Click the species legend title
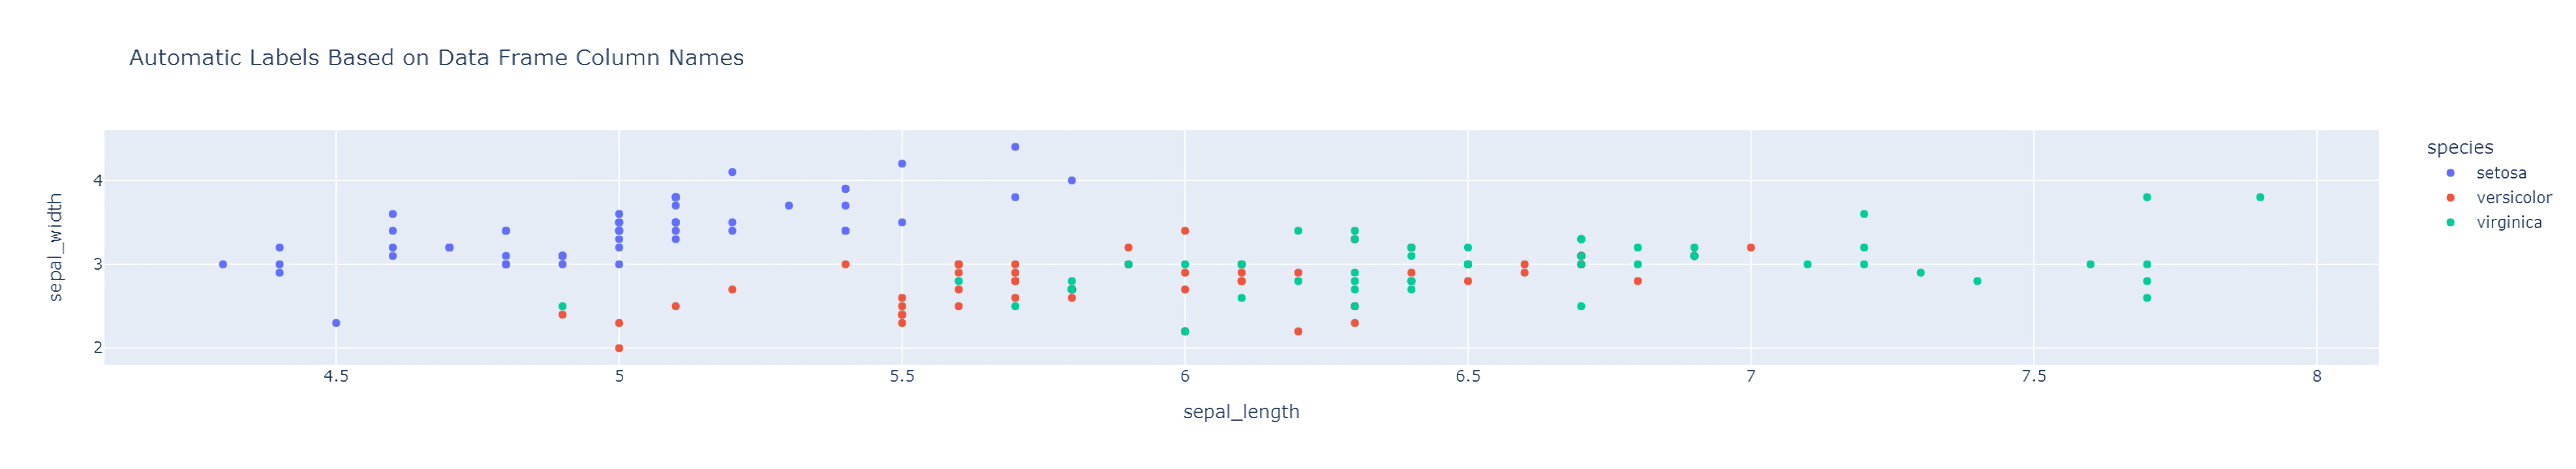The width and height of the screenshot is (2576, 469). coord(2459,148)
